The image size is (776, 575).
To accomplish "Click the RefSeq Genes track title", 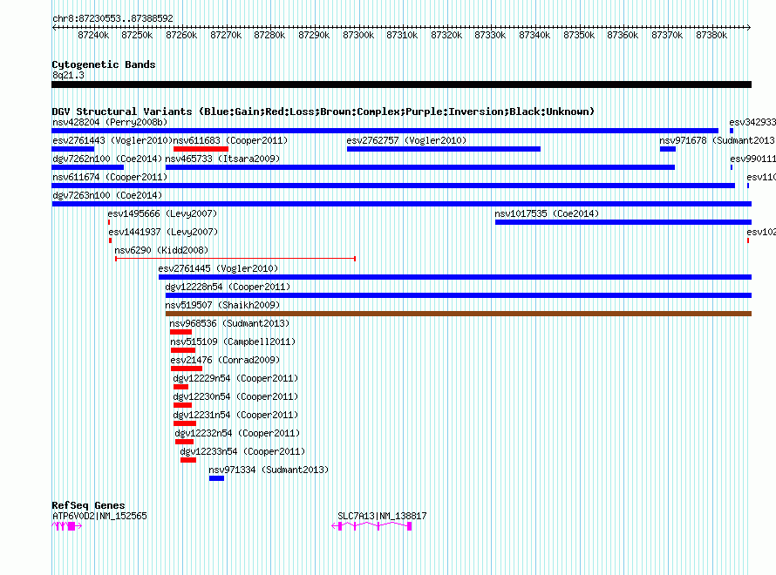I will pos(89,505).
